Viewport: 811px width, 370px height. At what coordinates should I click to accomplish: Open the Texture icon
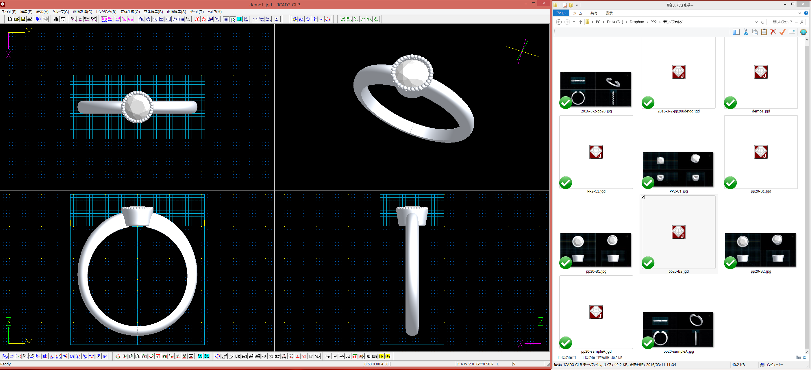pyautogui.click(x=268, y=19)
